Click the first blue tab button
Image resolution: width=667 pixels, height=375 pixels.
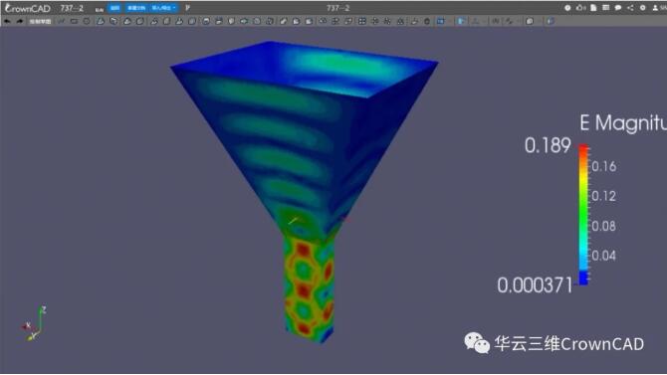pos(114,8)
